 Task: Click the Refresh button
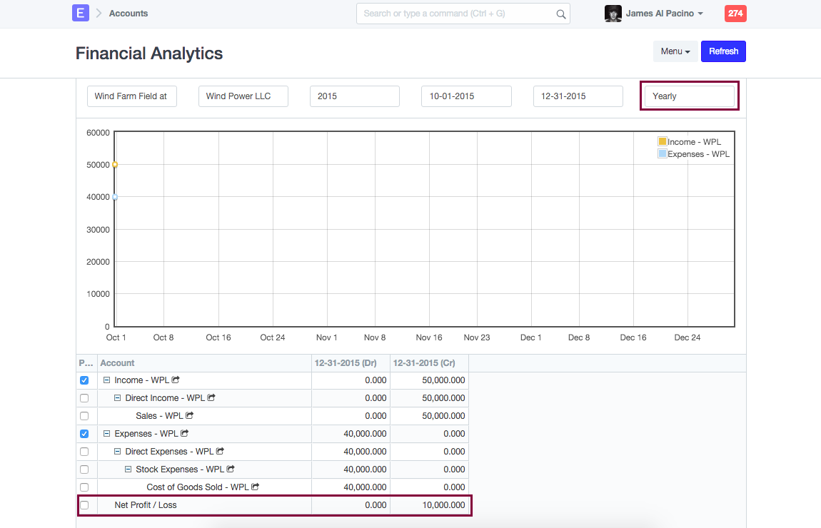[723, 51]
